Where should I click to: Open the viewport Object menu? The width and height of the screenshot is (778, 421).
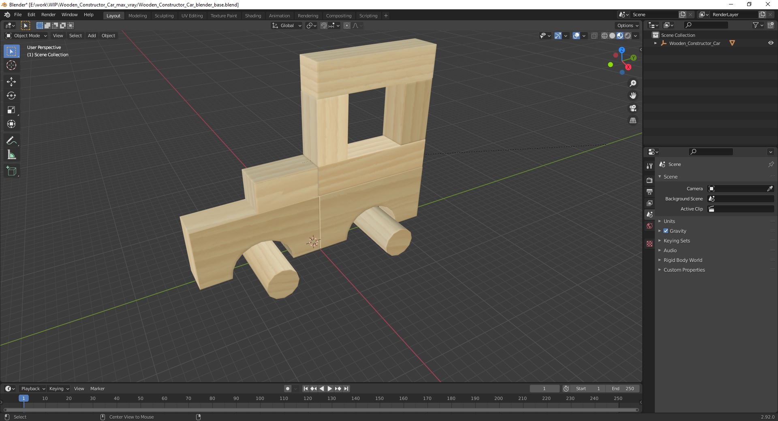(108, 36)
